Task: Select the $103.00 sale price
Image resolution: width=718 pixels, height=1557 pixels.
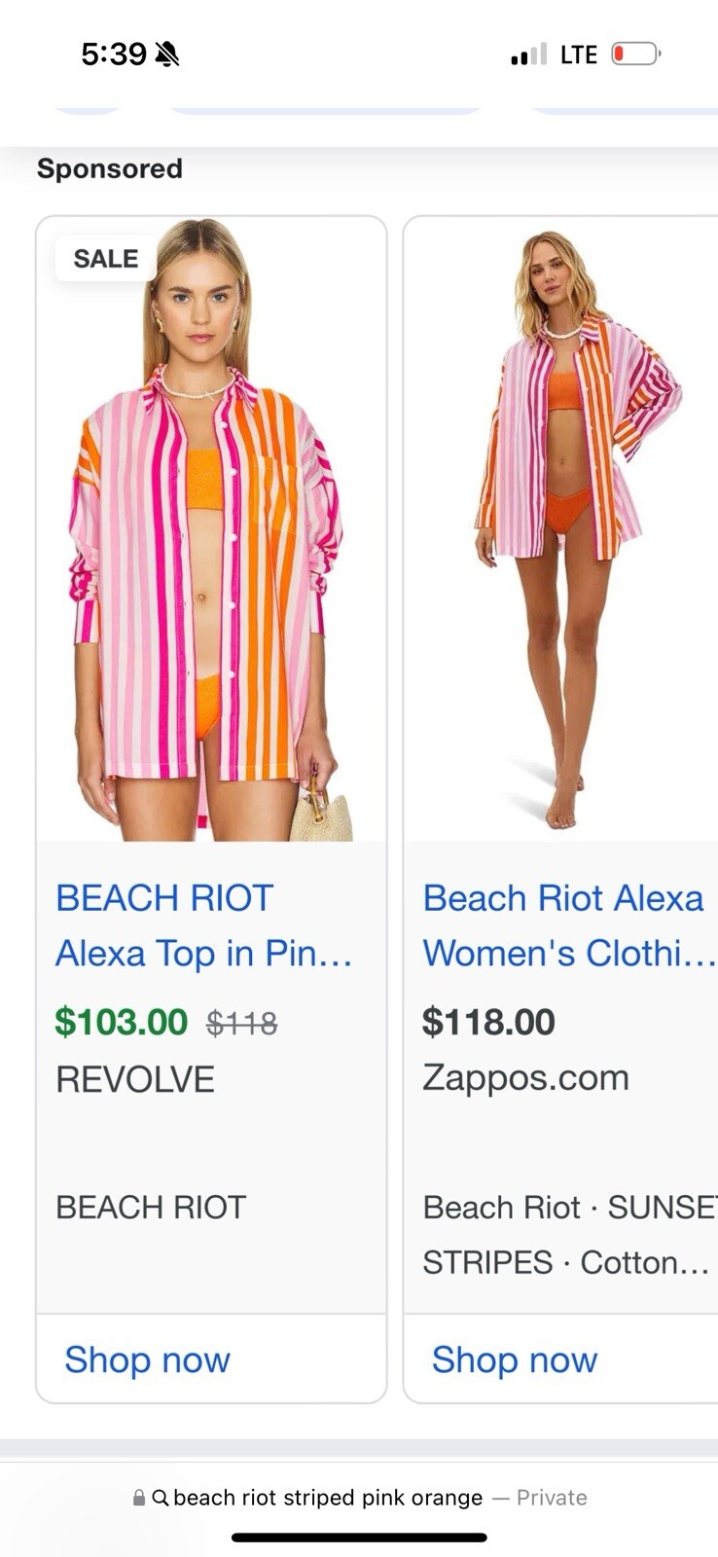Action: (x=122, y=1022)
